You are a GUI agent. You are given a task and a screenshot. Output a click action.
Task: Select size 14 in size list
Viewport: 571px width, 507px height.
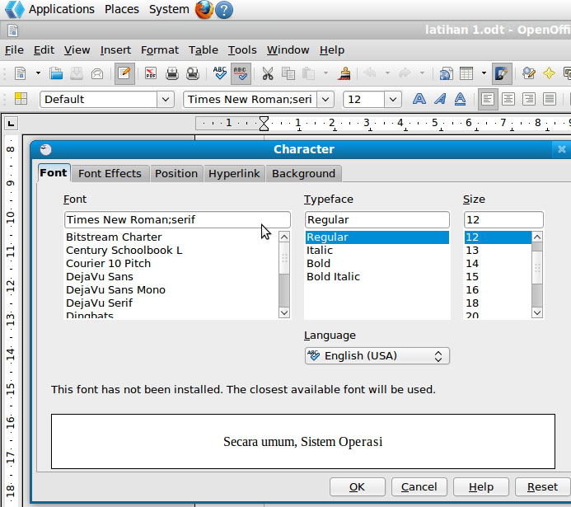click(498, 264)
